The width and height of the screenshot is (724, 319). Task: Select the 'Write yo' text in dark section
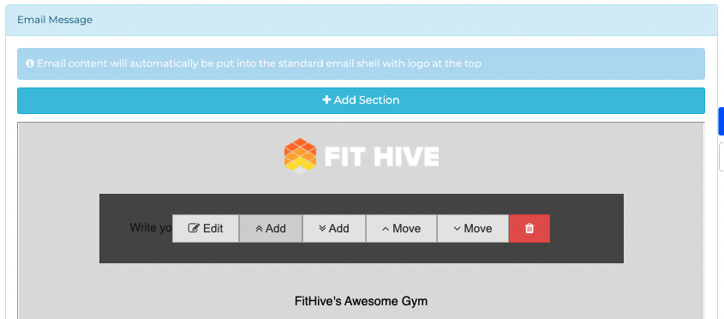point(151,227)
